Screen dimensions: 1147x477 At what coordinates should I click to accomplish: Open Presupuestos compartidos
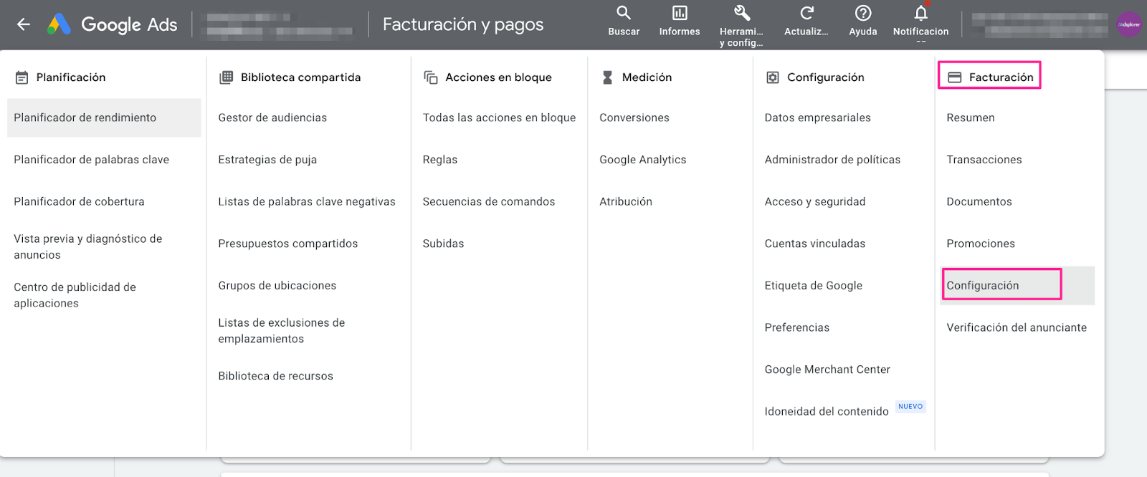[288, 244]
